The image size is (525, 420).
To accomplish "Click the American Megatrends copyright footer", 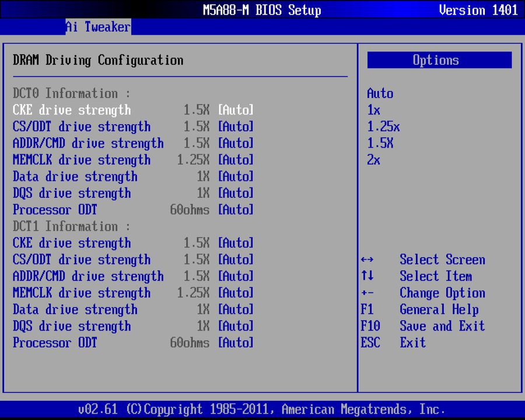I will tap(262, 409).
